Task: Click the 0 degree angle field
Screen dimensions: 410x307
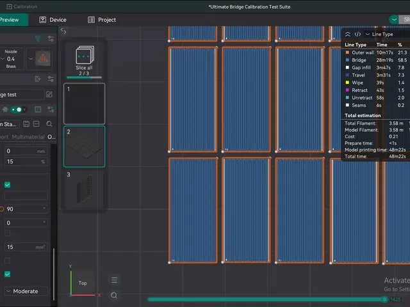Action: [x=26, y=223]
